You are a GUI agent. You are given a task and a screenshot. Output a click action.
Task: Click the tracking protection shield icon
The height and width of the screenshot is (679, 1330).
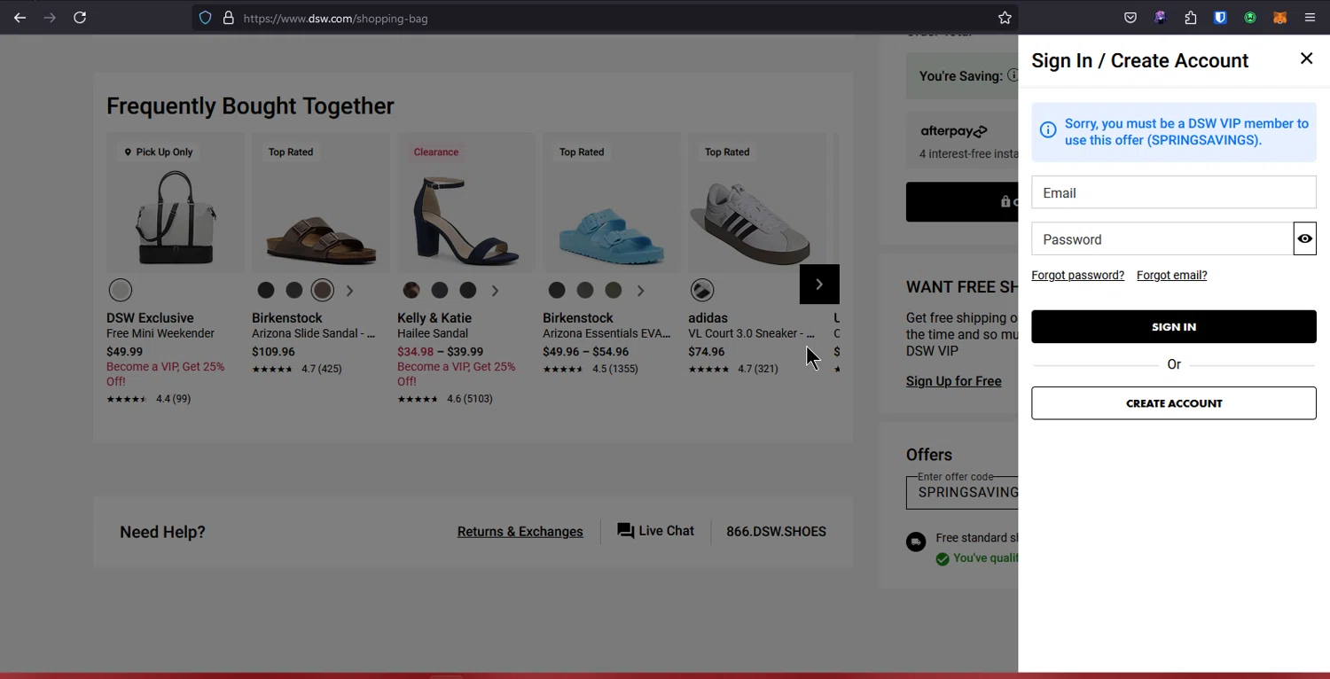click(205, 18)
